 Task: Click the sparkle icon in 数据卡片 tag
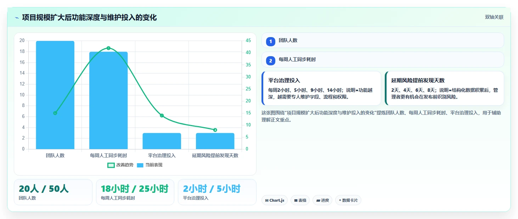click(340, 200)
